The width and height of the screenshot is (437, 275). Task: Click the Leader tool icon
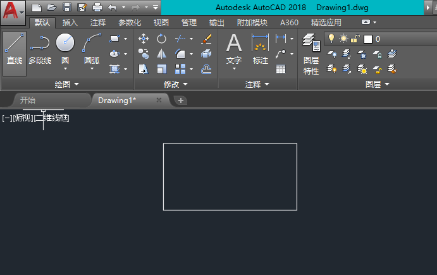[x=281, y=54]
